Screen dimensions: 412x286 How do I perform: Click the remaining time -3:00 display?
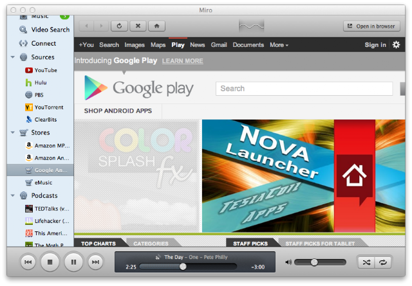(x=257, y=267)
